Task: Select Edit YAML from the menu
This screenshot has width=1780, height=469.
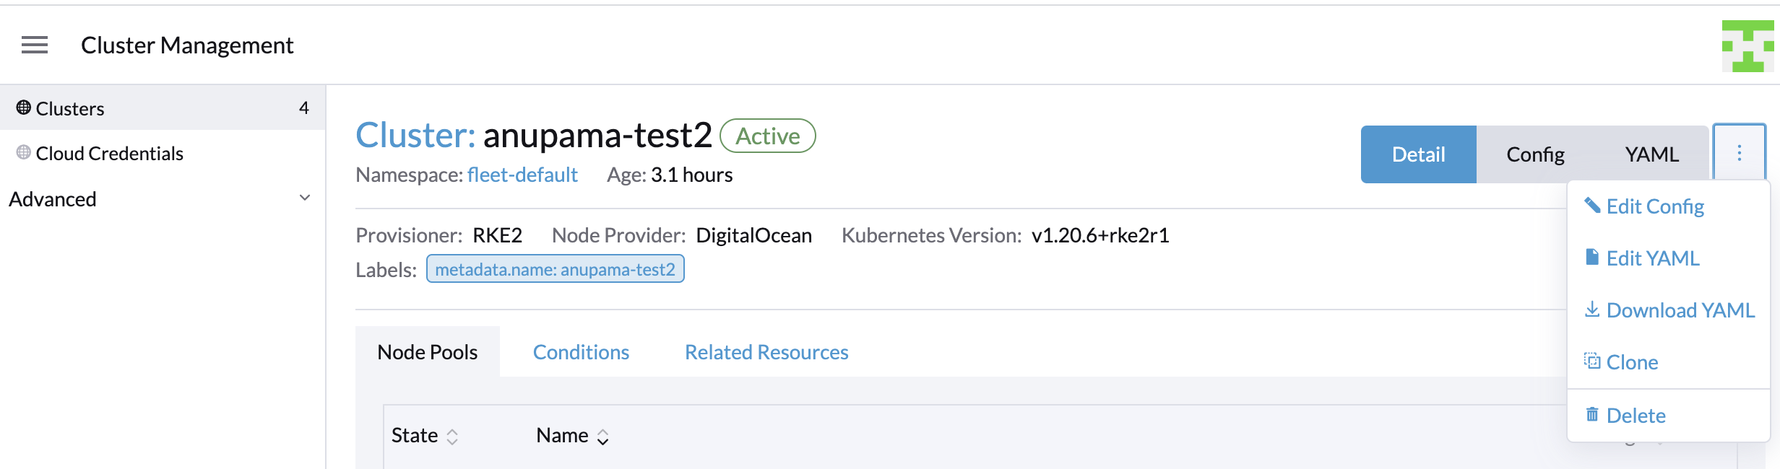Action: [1653, 258]
